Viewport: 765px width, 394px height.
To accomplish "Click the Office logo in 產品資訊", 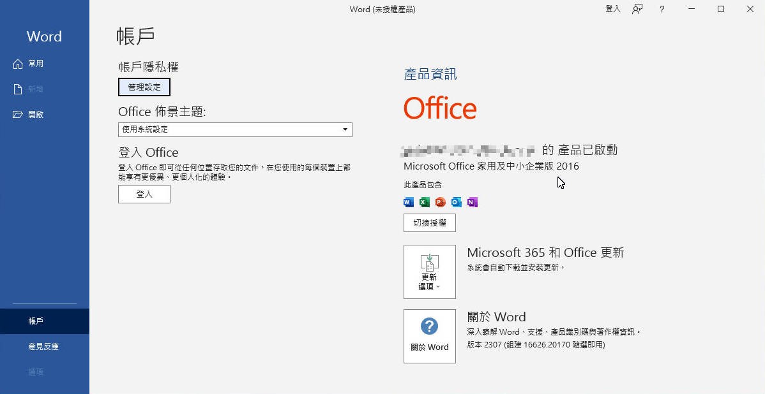I will (x=440, y=108).
